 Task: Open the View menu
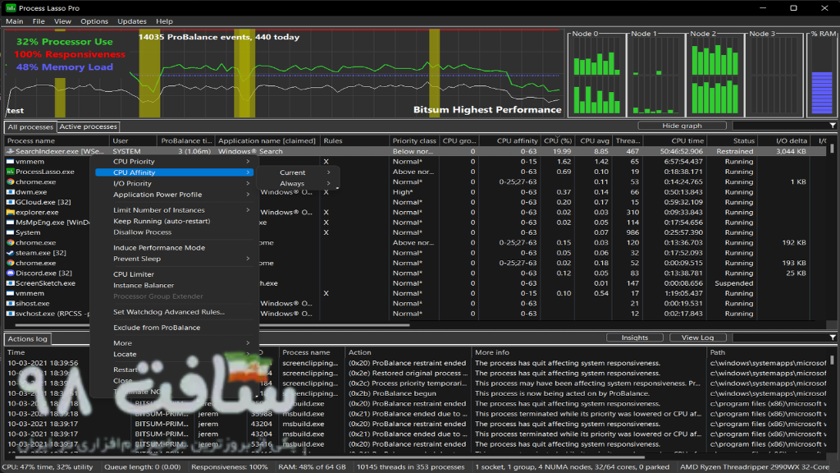point(62,21)
